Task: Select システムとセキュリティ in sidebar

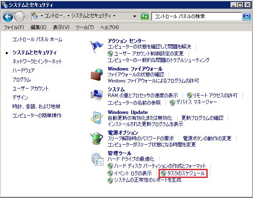Action: [34, 52]
